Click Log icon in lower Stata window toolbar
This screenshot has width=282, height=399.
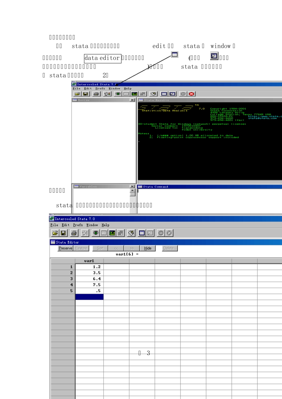[x=85, y=233]
